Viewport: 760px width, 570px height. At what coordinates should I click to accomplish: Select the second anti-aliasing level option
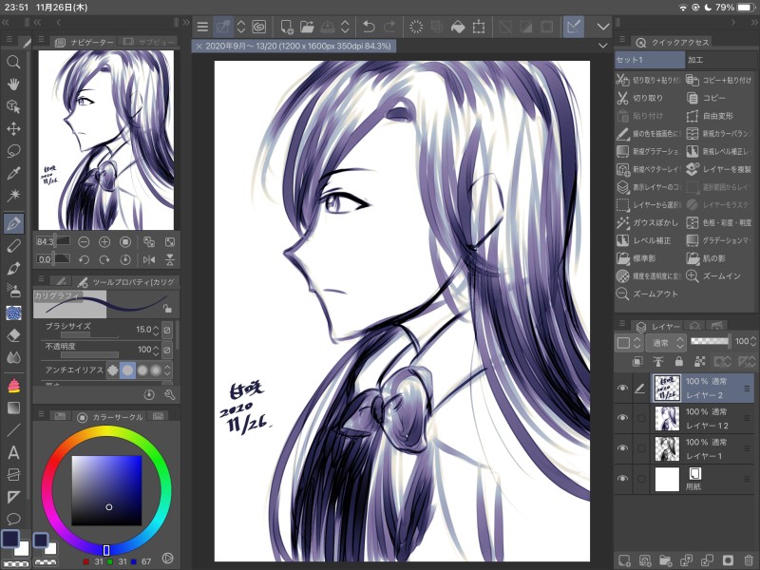pyautogui.click(x=127, y=370)
